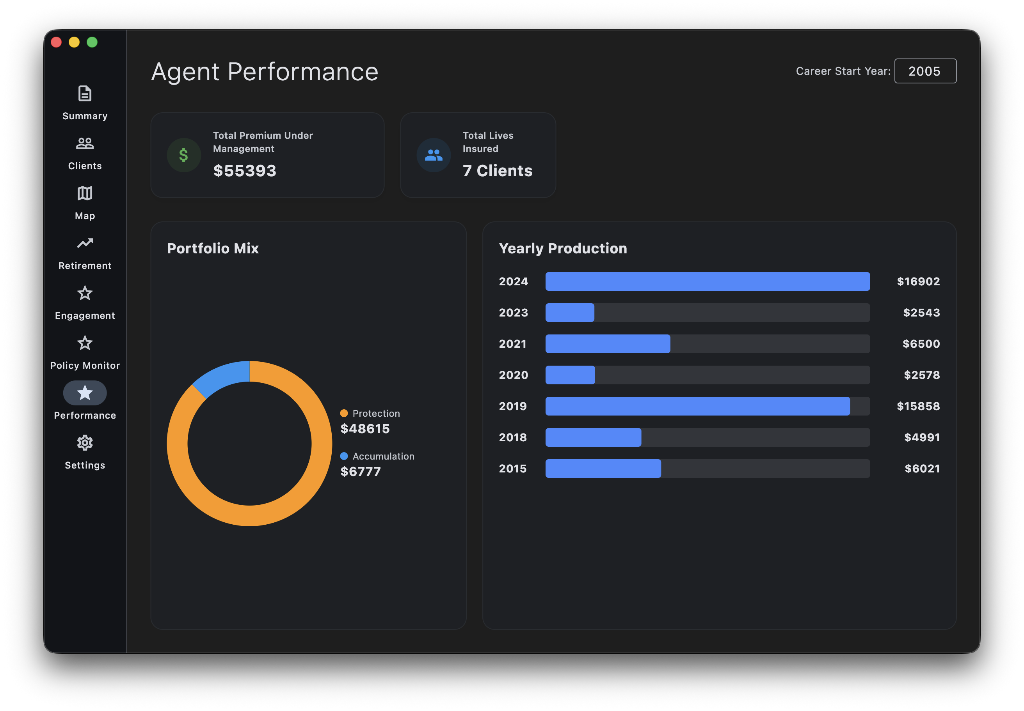Click the people icon on the lives insured card
This screenshot has height=711, width=1024.
coord(433,155)
